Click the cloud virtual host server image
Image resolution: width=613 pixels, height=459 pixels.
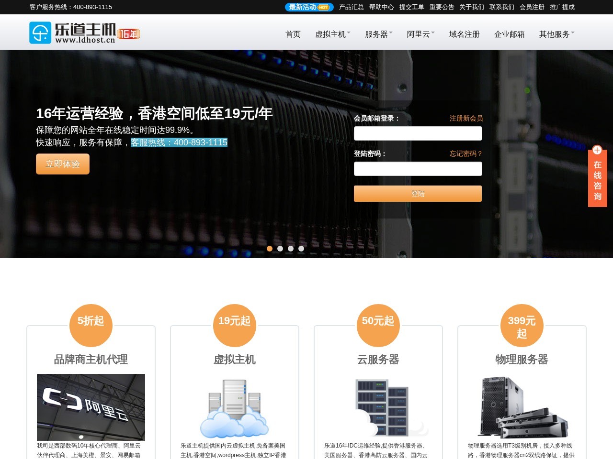(x=235, y=408)
